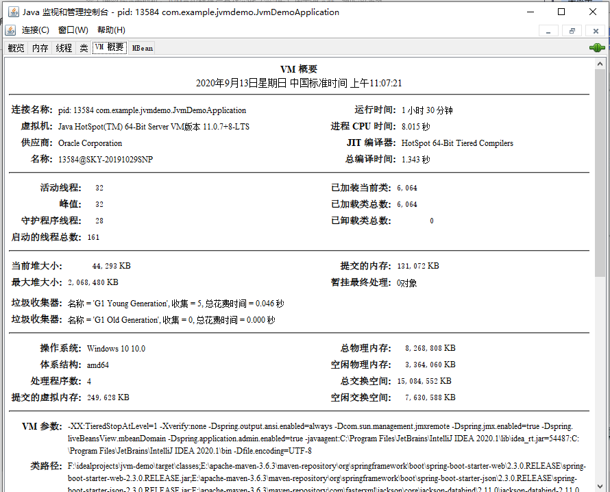The image size is (610, 492).
Task: Click free swap space 7,630,588 KB
Action: 430,397
